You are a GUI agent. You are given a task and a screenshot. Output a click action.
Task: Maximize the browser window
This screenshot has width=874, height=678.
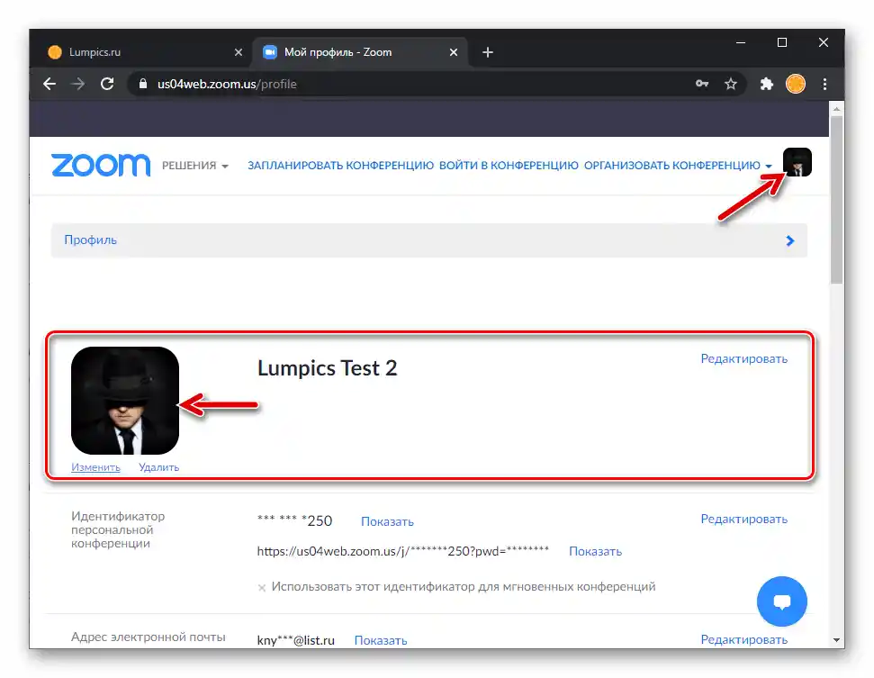(782, 43)
